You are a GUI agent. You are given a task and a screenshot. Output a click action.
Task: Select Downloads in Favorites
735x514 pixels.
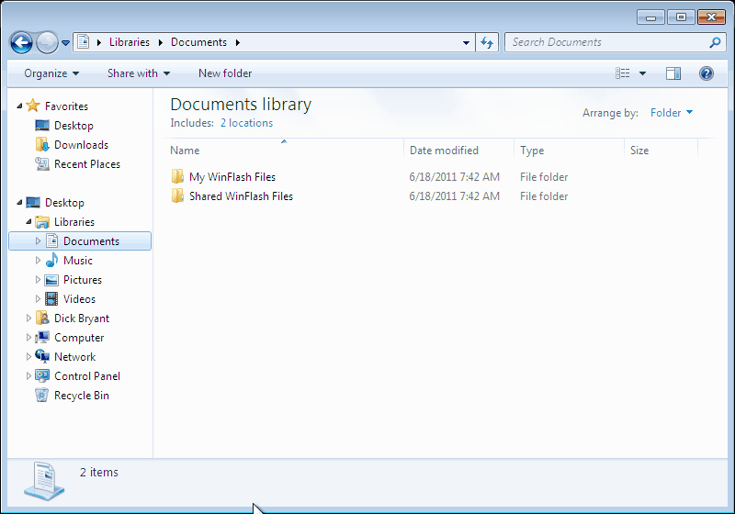81,145
